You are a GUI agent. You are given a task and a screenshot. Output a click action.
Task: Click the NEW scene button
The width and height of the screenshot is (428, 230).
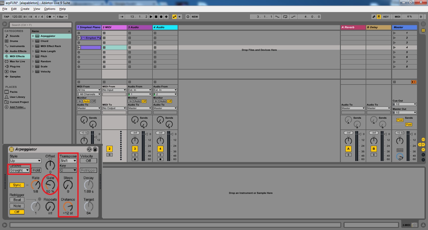click(195, 17)
